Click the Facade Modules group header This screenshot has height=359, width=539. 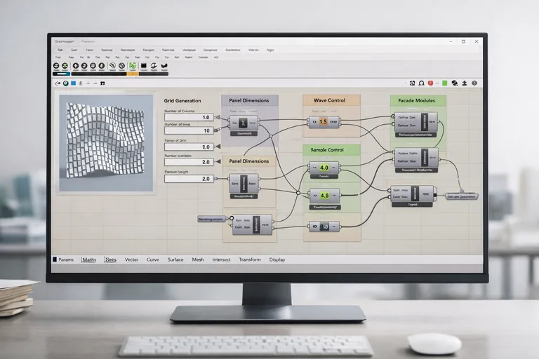click(x=416, y=101)
